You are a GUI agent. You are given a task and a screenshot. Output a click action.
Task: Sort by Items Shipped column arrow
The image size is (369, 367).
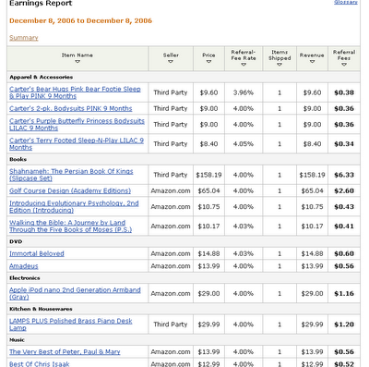point(280,65)
